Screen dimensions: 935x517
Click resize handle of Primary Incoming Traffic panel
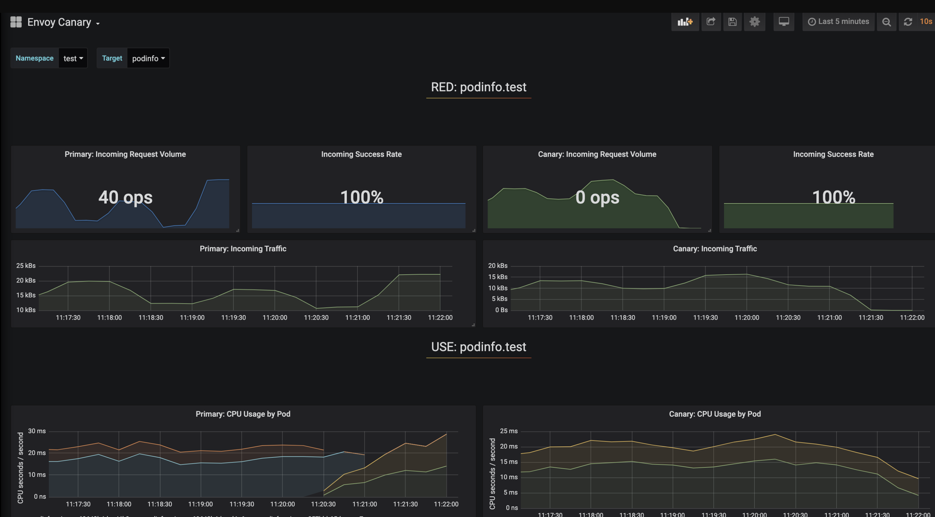(x=473, y=324)
